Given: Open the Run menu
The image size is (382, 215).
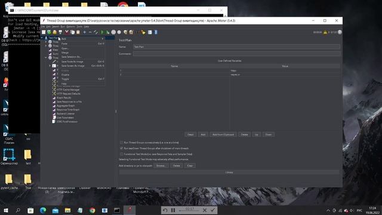Looking at the screenshot, I should click(63, 26).
